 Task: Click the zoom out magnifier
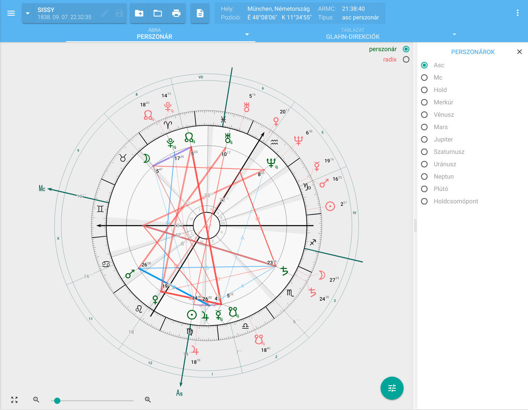[x=36, y=400]
